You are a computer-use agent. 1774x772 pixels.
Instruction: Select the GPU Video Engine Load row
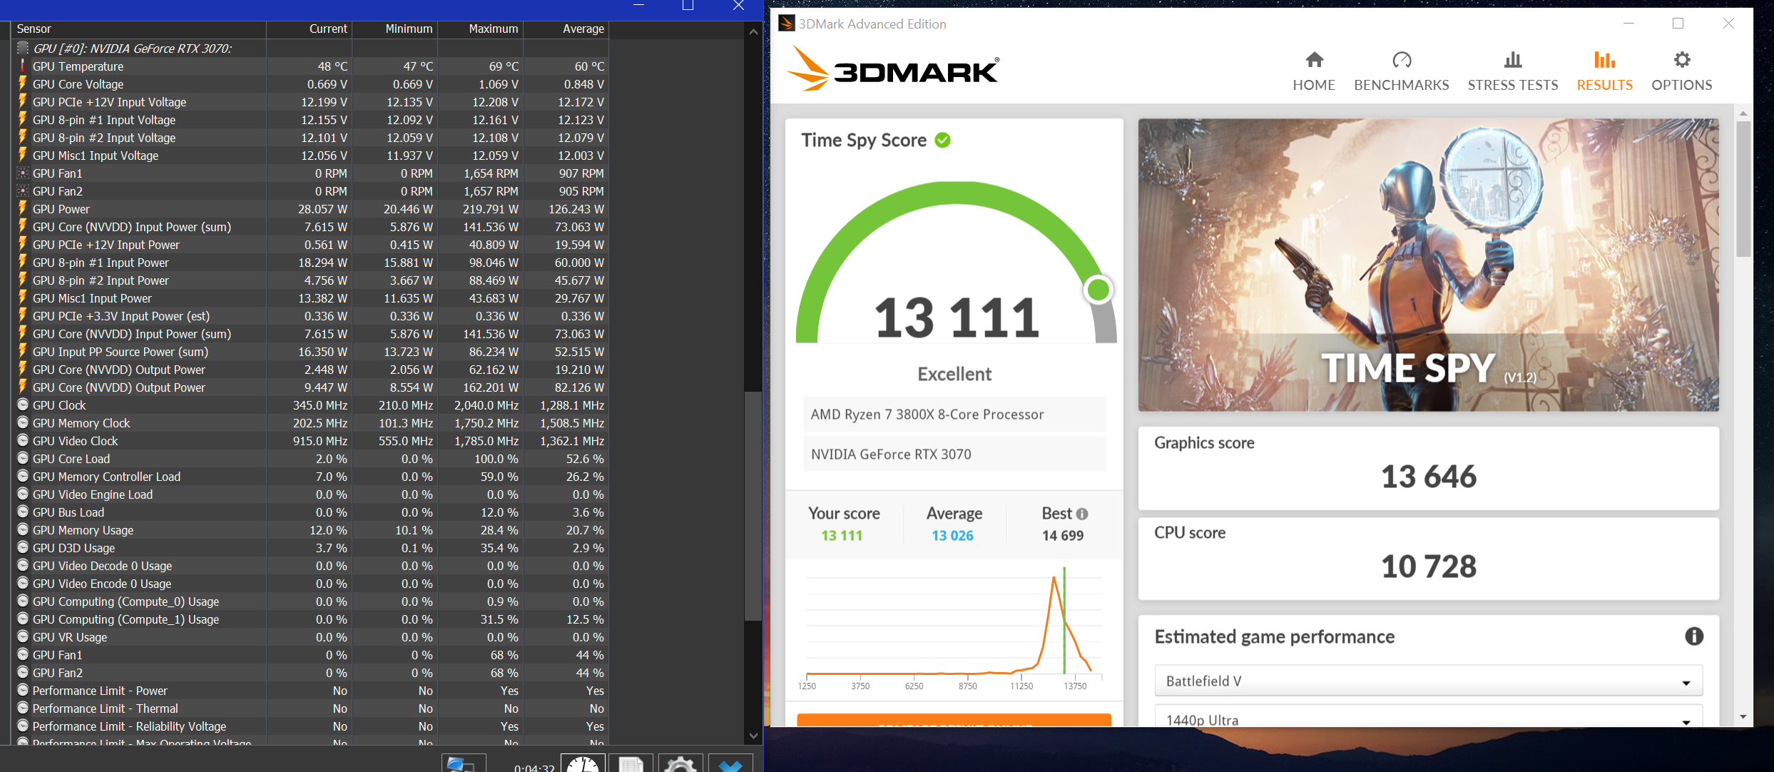click(310, 494)
